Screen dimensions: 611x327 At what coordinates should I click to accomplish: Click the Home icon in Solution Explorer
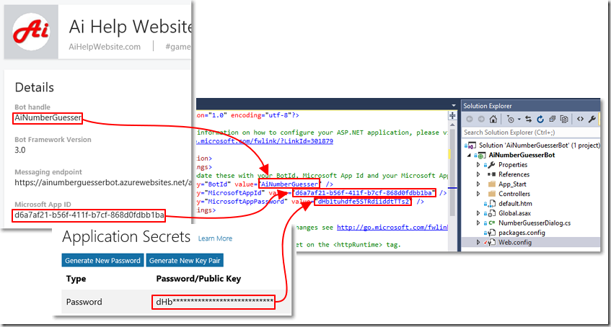(493, 119)
